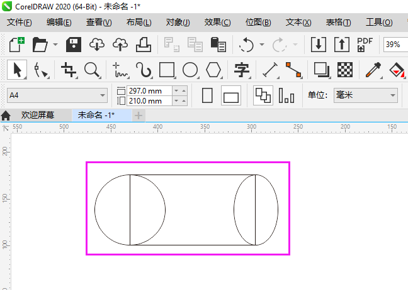
Task: Select the Transparency checkerboard tool
Action: coord(345,70)
